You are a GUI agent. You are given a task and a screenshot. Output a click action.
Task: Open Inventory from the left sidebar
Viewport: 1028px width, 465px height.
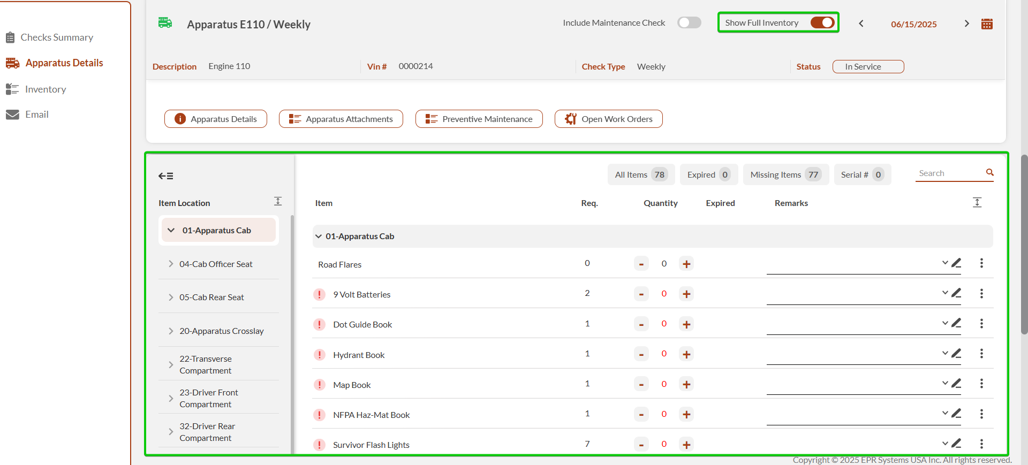pyautogui.click(x=46, y=89)
